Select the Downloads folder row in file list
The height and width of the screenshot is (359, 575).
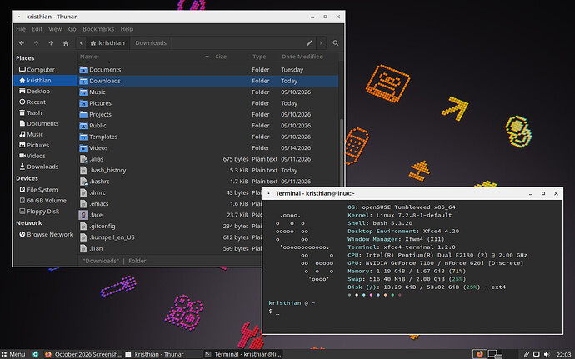click(208, 81)
